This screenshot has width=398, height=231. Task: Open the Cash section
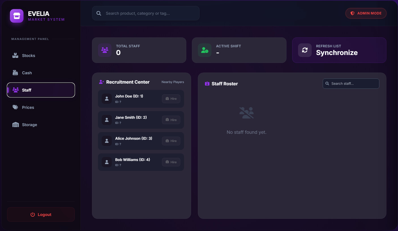point(27,73)
